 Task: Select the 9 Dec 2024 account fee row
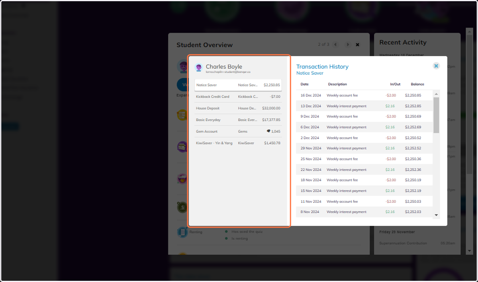coord(364,117)
